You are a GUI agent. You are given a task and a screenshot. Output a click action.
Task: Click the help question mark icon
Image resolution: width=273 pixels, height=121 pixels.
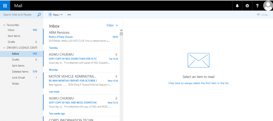click(257, 6)
